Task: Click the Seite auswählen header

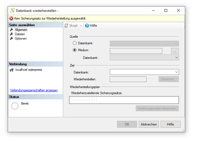Action: click(x=36, y=25)
